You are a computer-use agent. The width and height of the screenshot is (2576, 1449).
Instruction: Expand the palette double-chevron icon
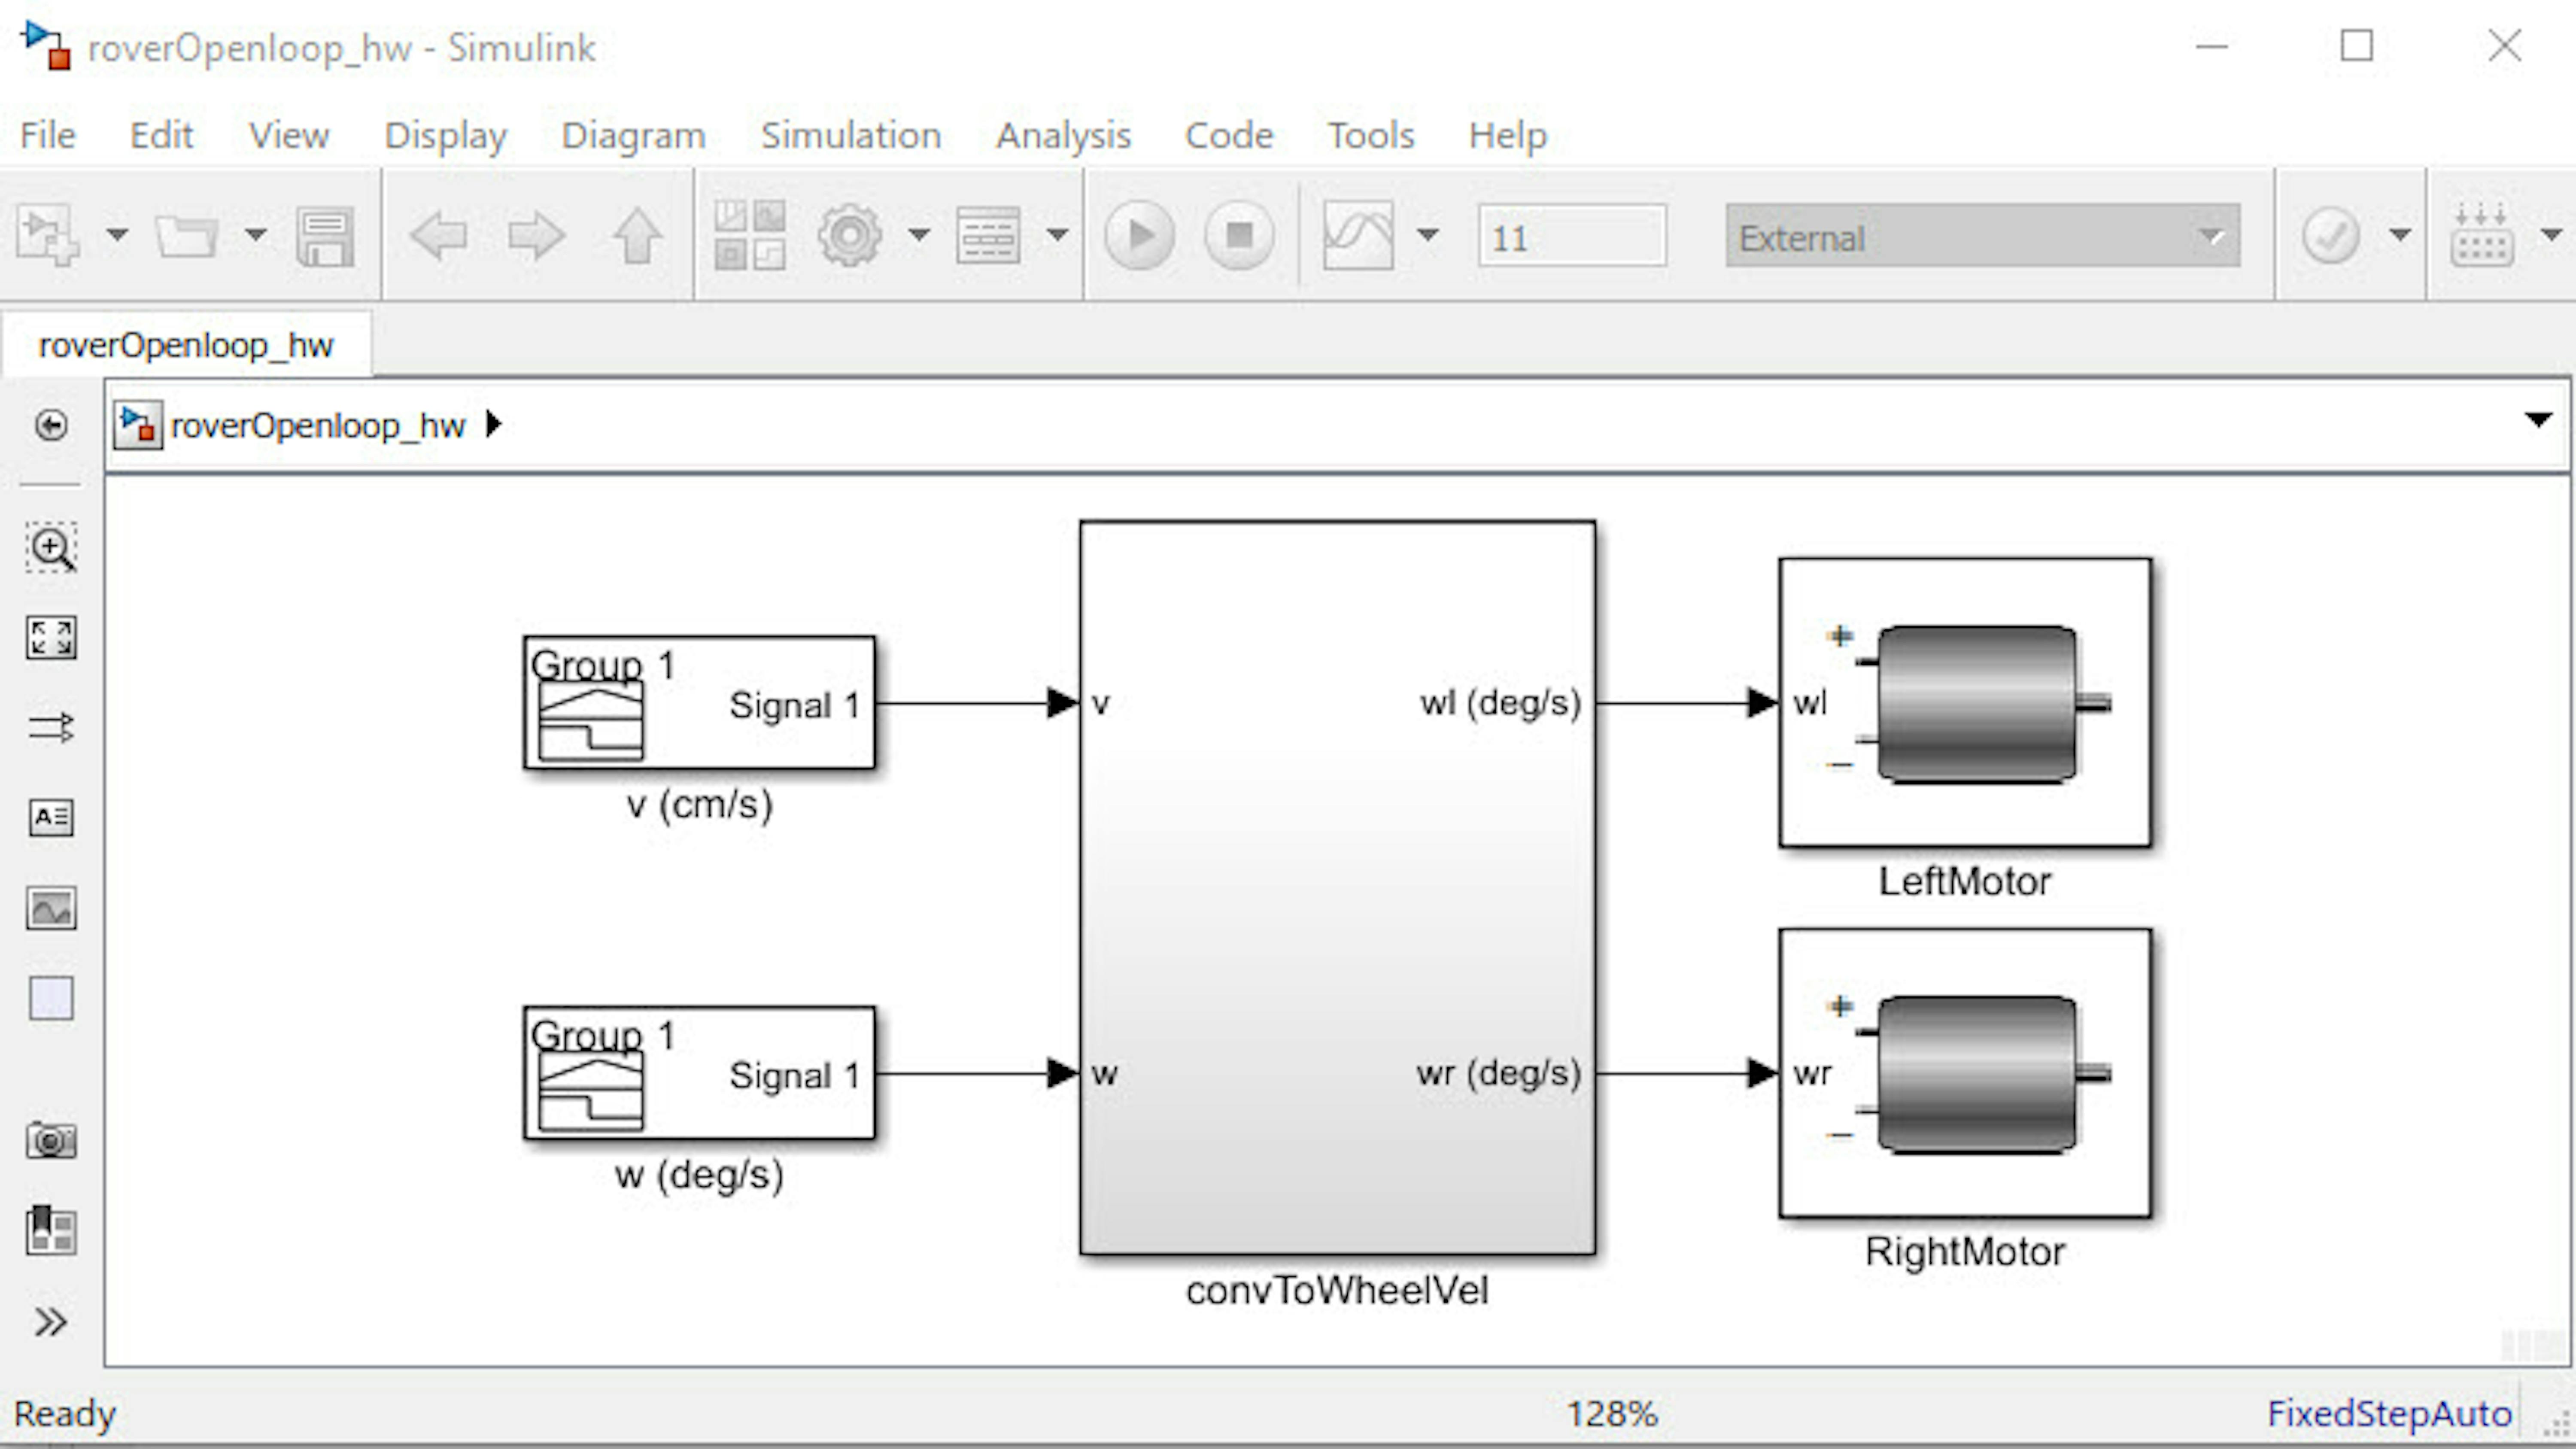pyautogui.click(x=51, y=1322)
